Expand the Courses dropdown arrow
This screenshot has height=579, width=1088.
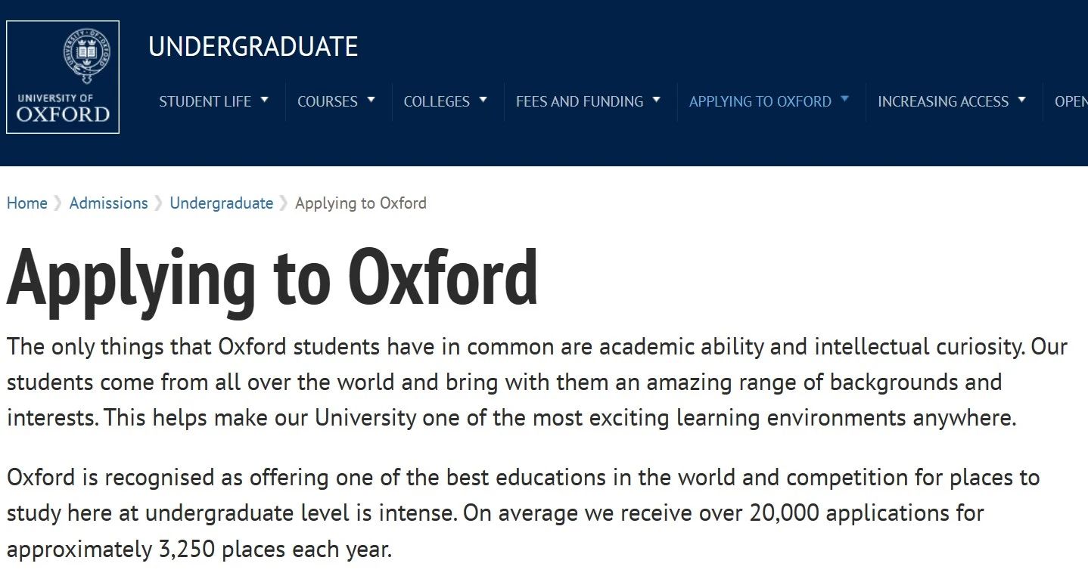(371, 99)
